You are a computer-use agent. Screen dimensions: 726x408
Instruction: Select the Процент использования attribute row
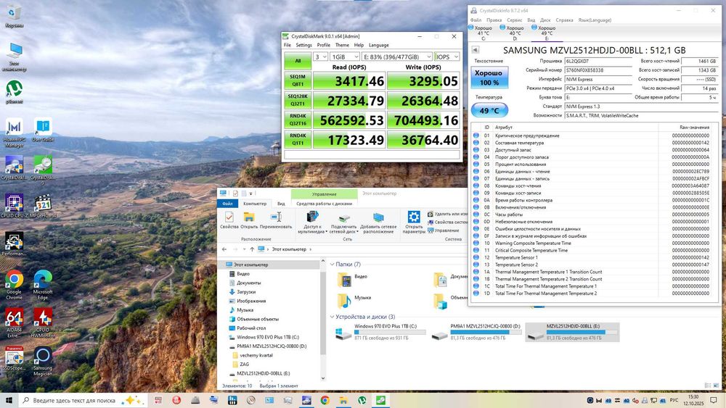[x=594, y=165]
